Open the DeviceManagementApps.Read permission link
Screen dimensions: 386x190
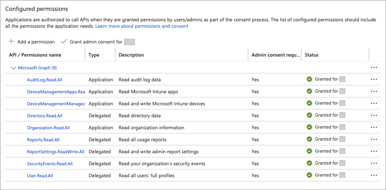click(56, 92)
